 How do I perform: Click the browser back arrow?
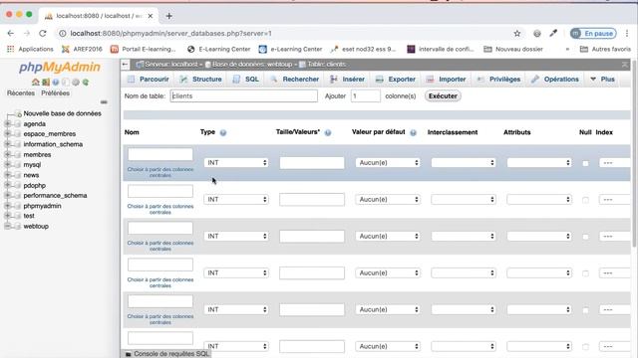[11, 33]
